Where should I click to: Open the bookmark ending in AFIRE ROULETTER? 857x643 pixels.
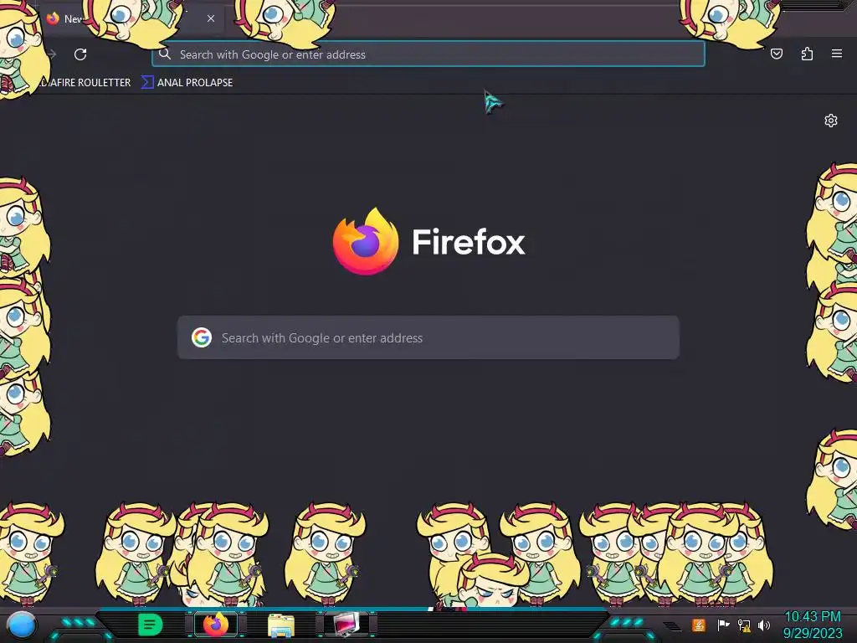[85, 83]
